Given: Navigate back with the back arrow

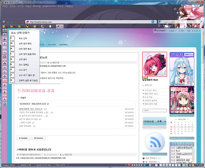Looking at the screenshot, I should tap(12, 22).
